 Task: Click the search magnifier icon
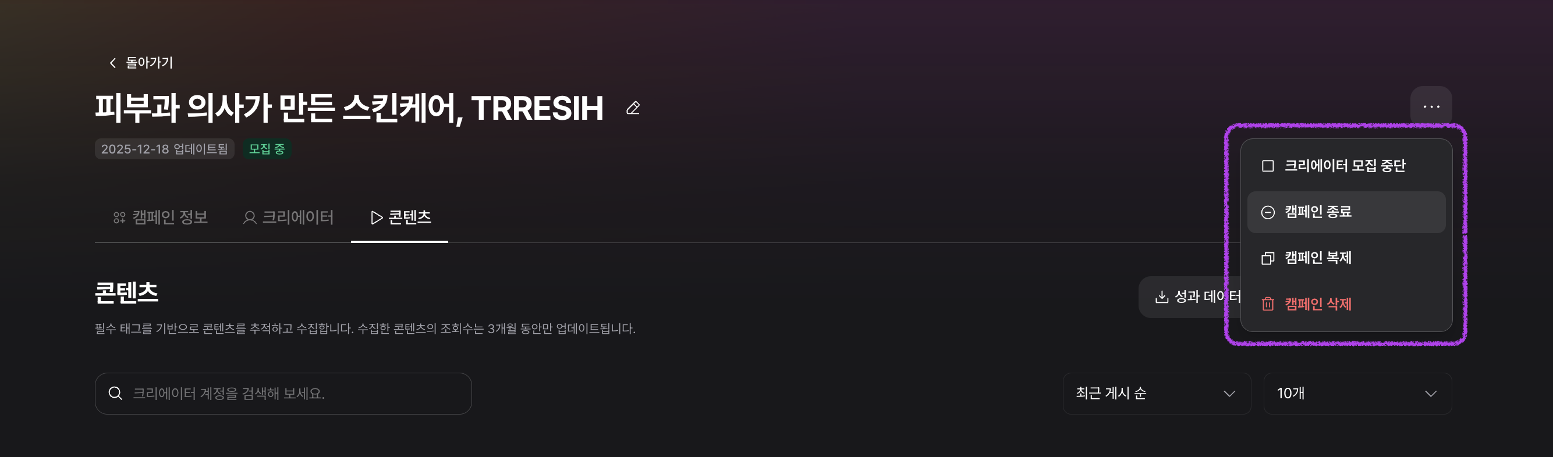point(115,394)
